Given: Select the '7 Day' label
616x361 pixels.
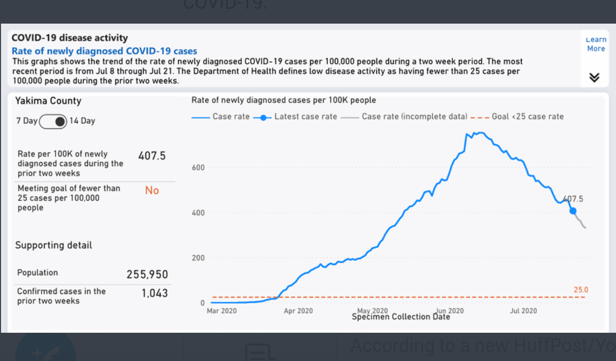Looking at the screenshot, I should (27, 121).
